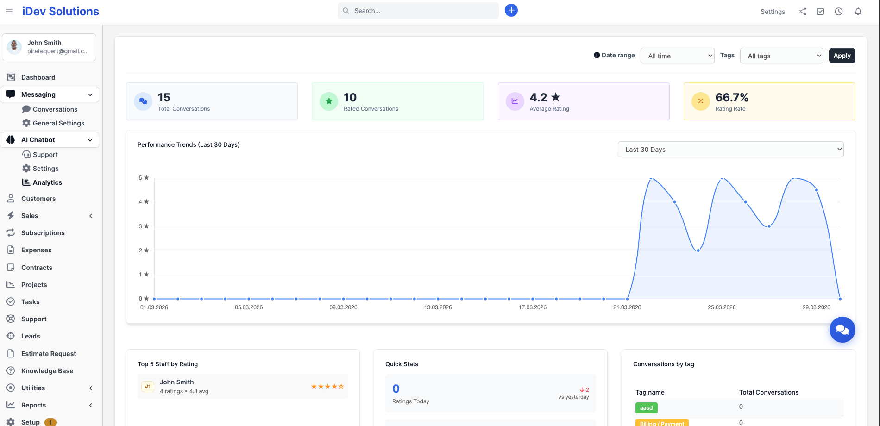Screen dimensions: 880x426
Task: Expand the Utilities submenu arrow
Action: coord(91,388)
